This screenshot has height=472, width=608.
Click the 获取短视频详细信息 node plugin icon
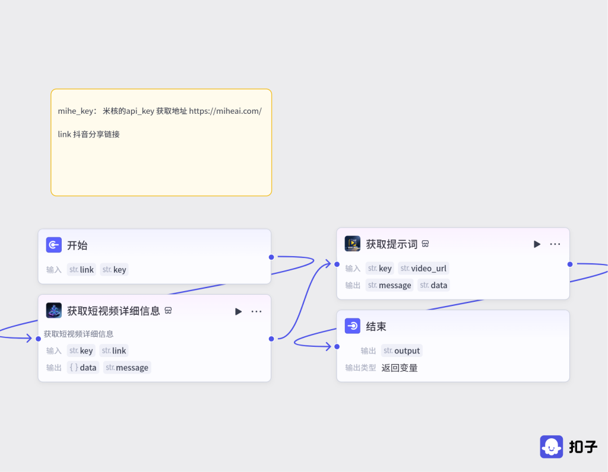pos(54,311)
